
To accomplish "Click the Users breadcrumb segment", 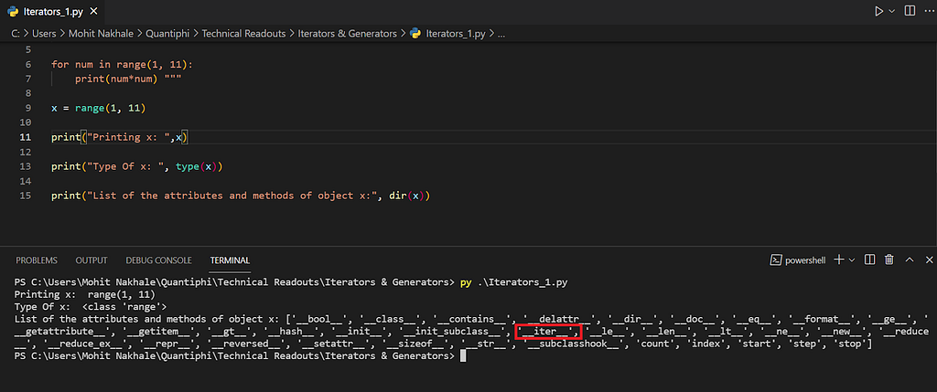I will [44, 34].
